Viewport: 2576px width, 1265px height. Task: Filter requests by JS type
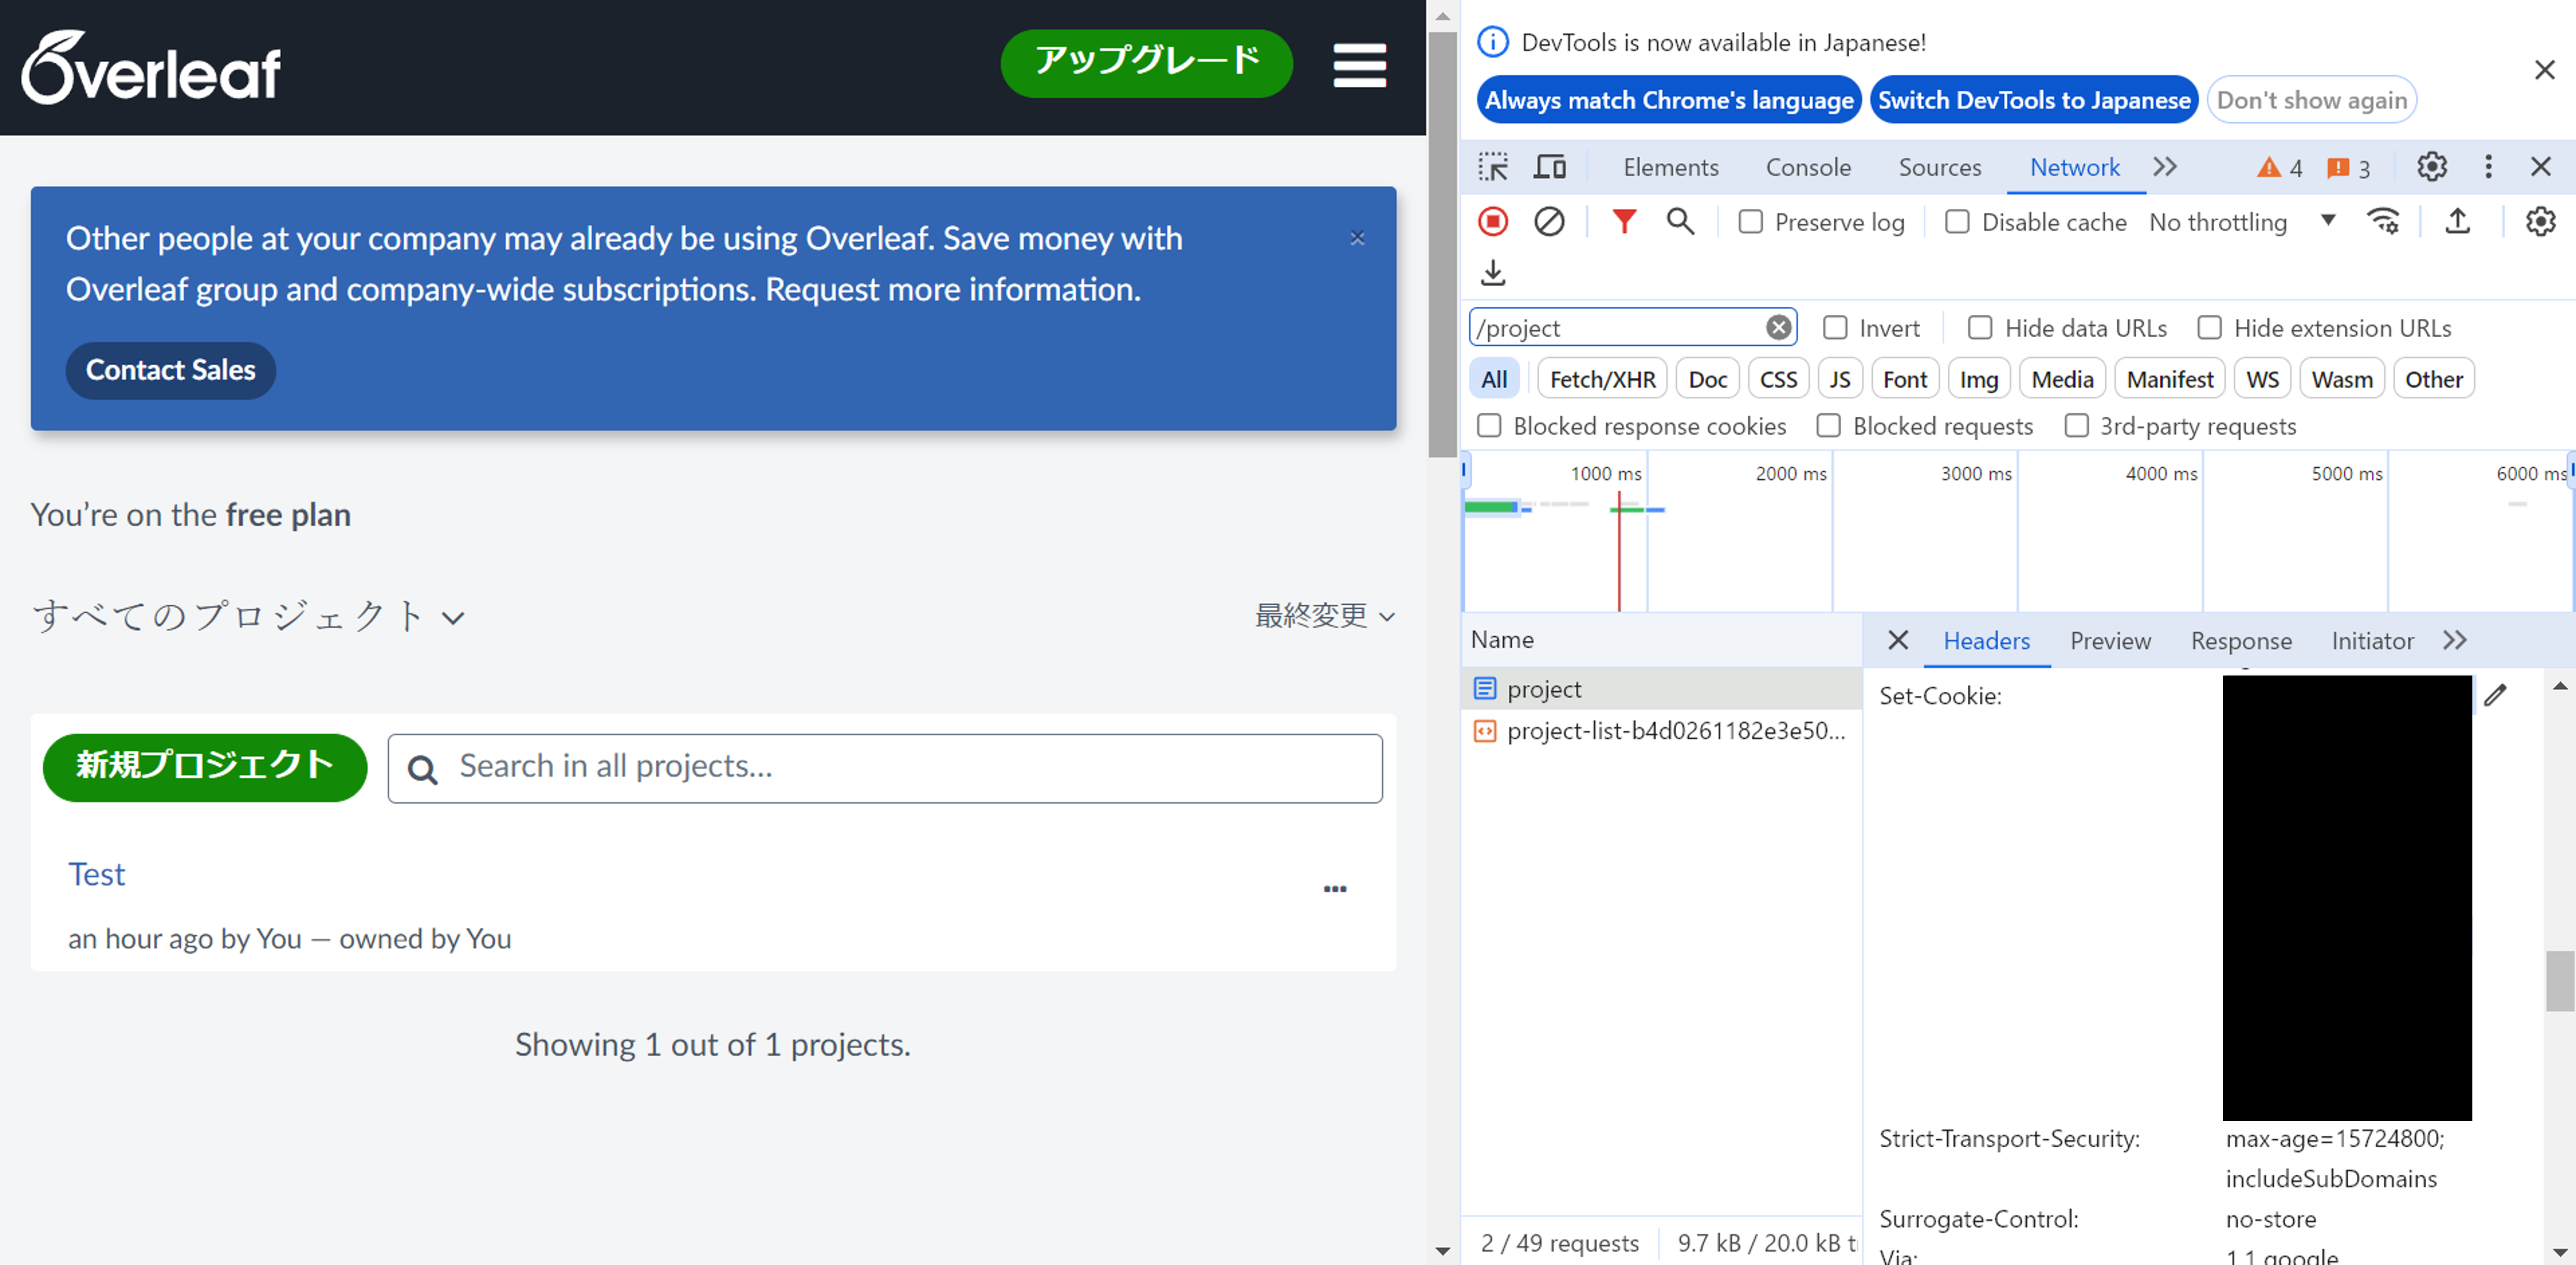tap(1839, 379)
